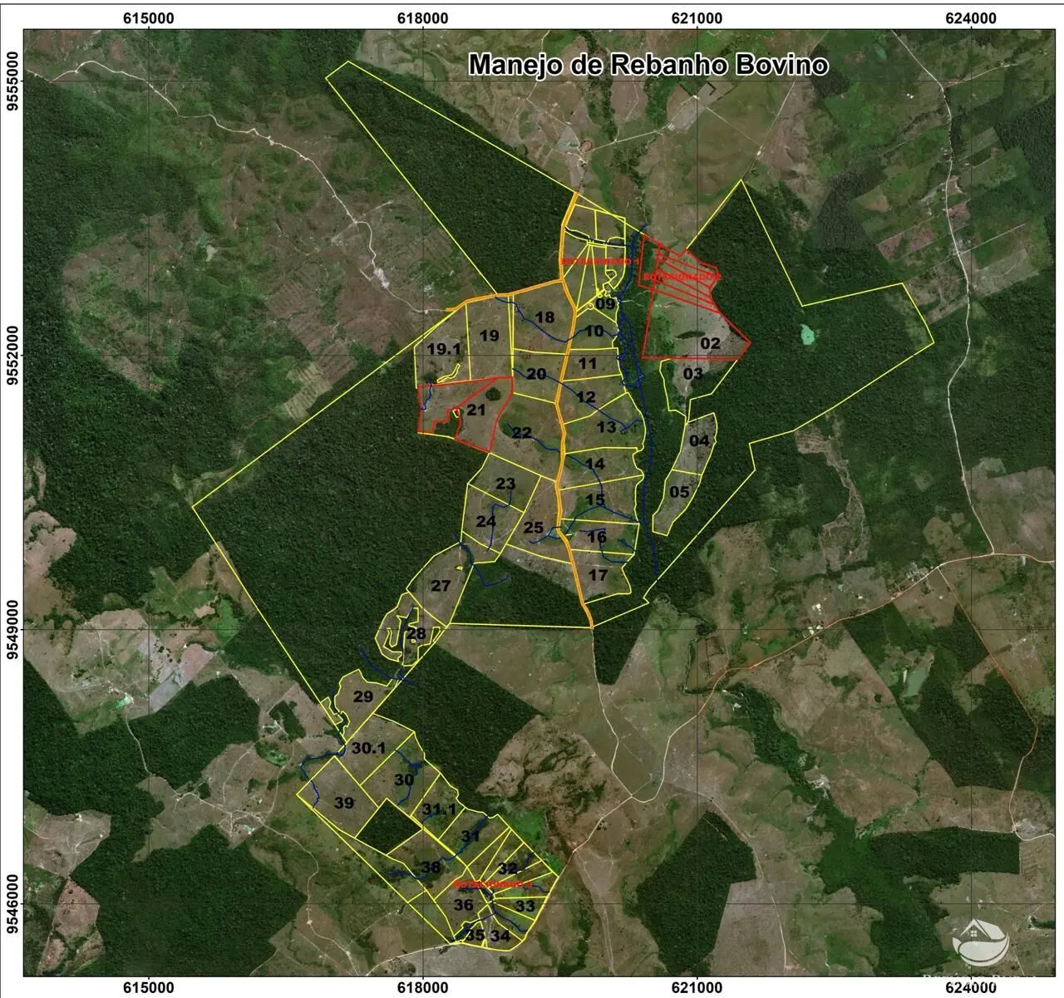Select paddock label 15

click(595, 499)
